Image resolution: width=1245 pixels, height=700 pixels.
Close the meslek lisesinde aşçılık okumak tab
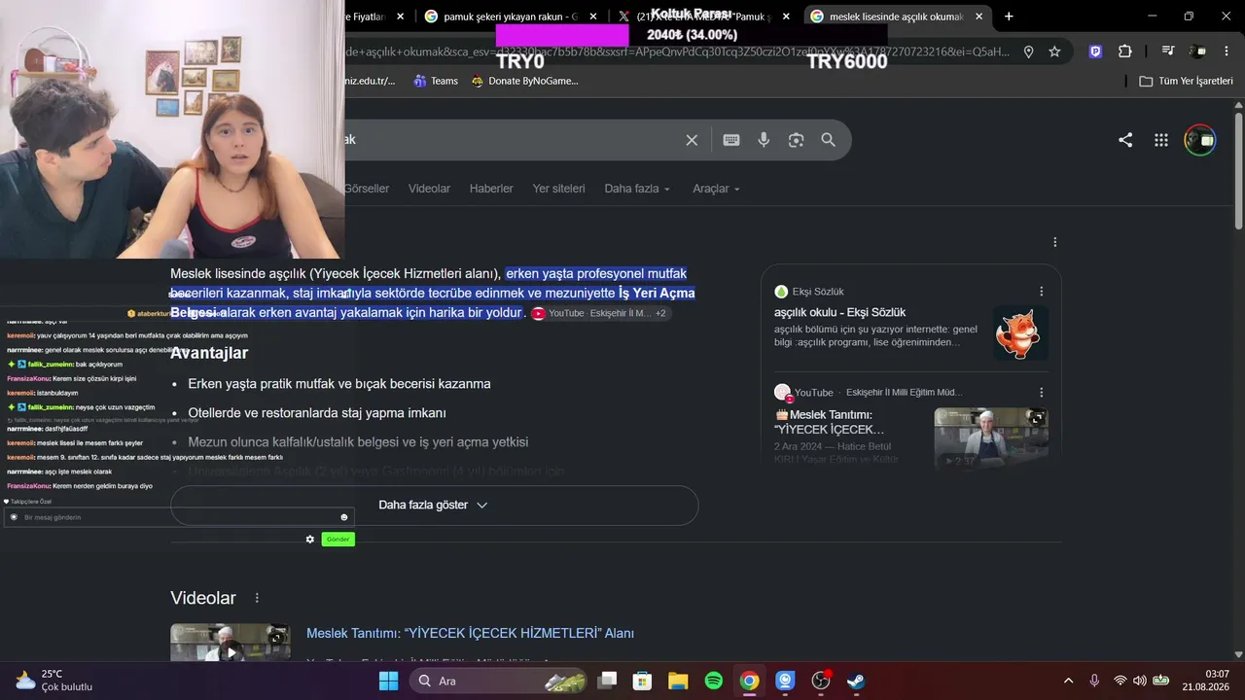(x=978, y=17)
